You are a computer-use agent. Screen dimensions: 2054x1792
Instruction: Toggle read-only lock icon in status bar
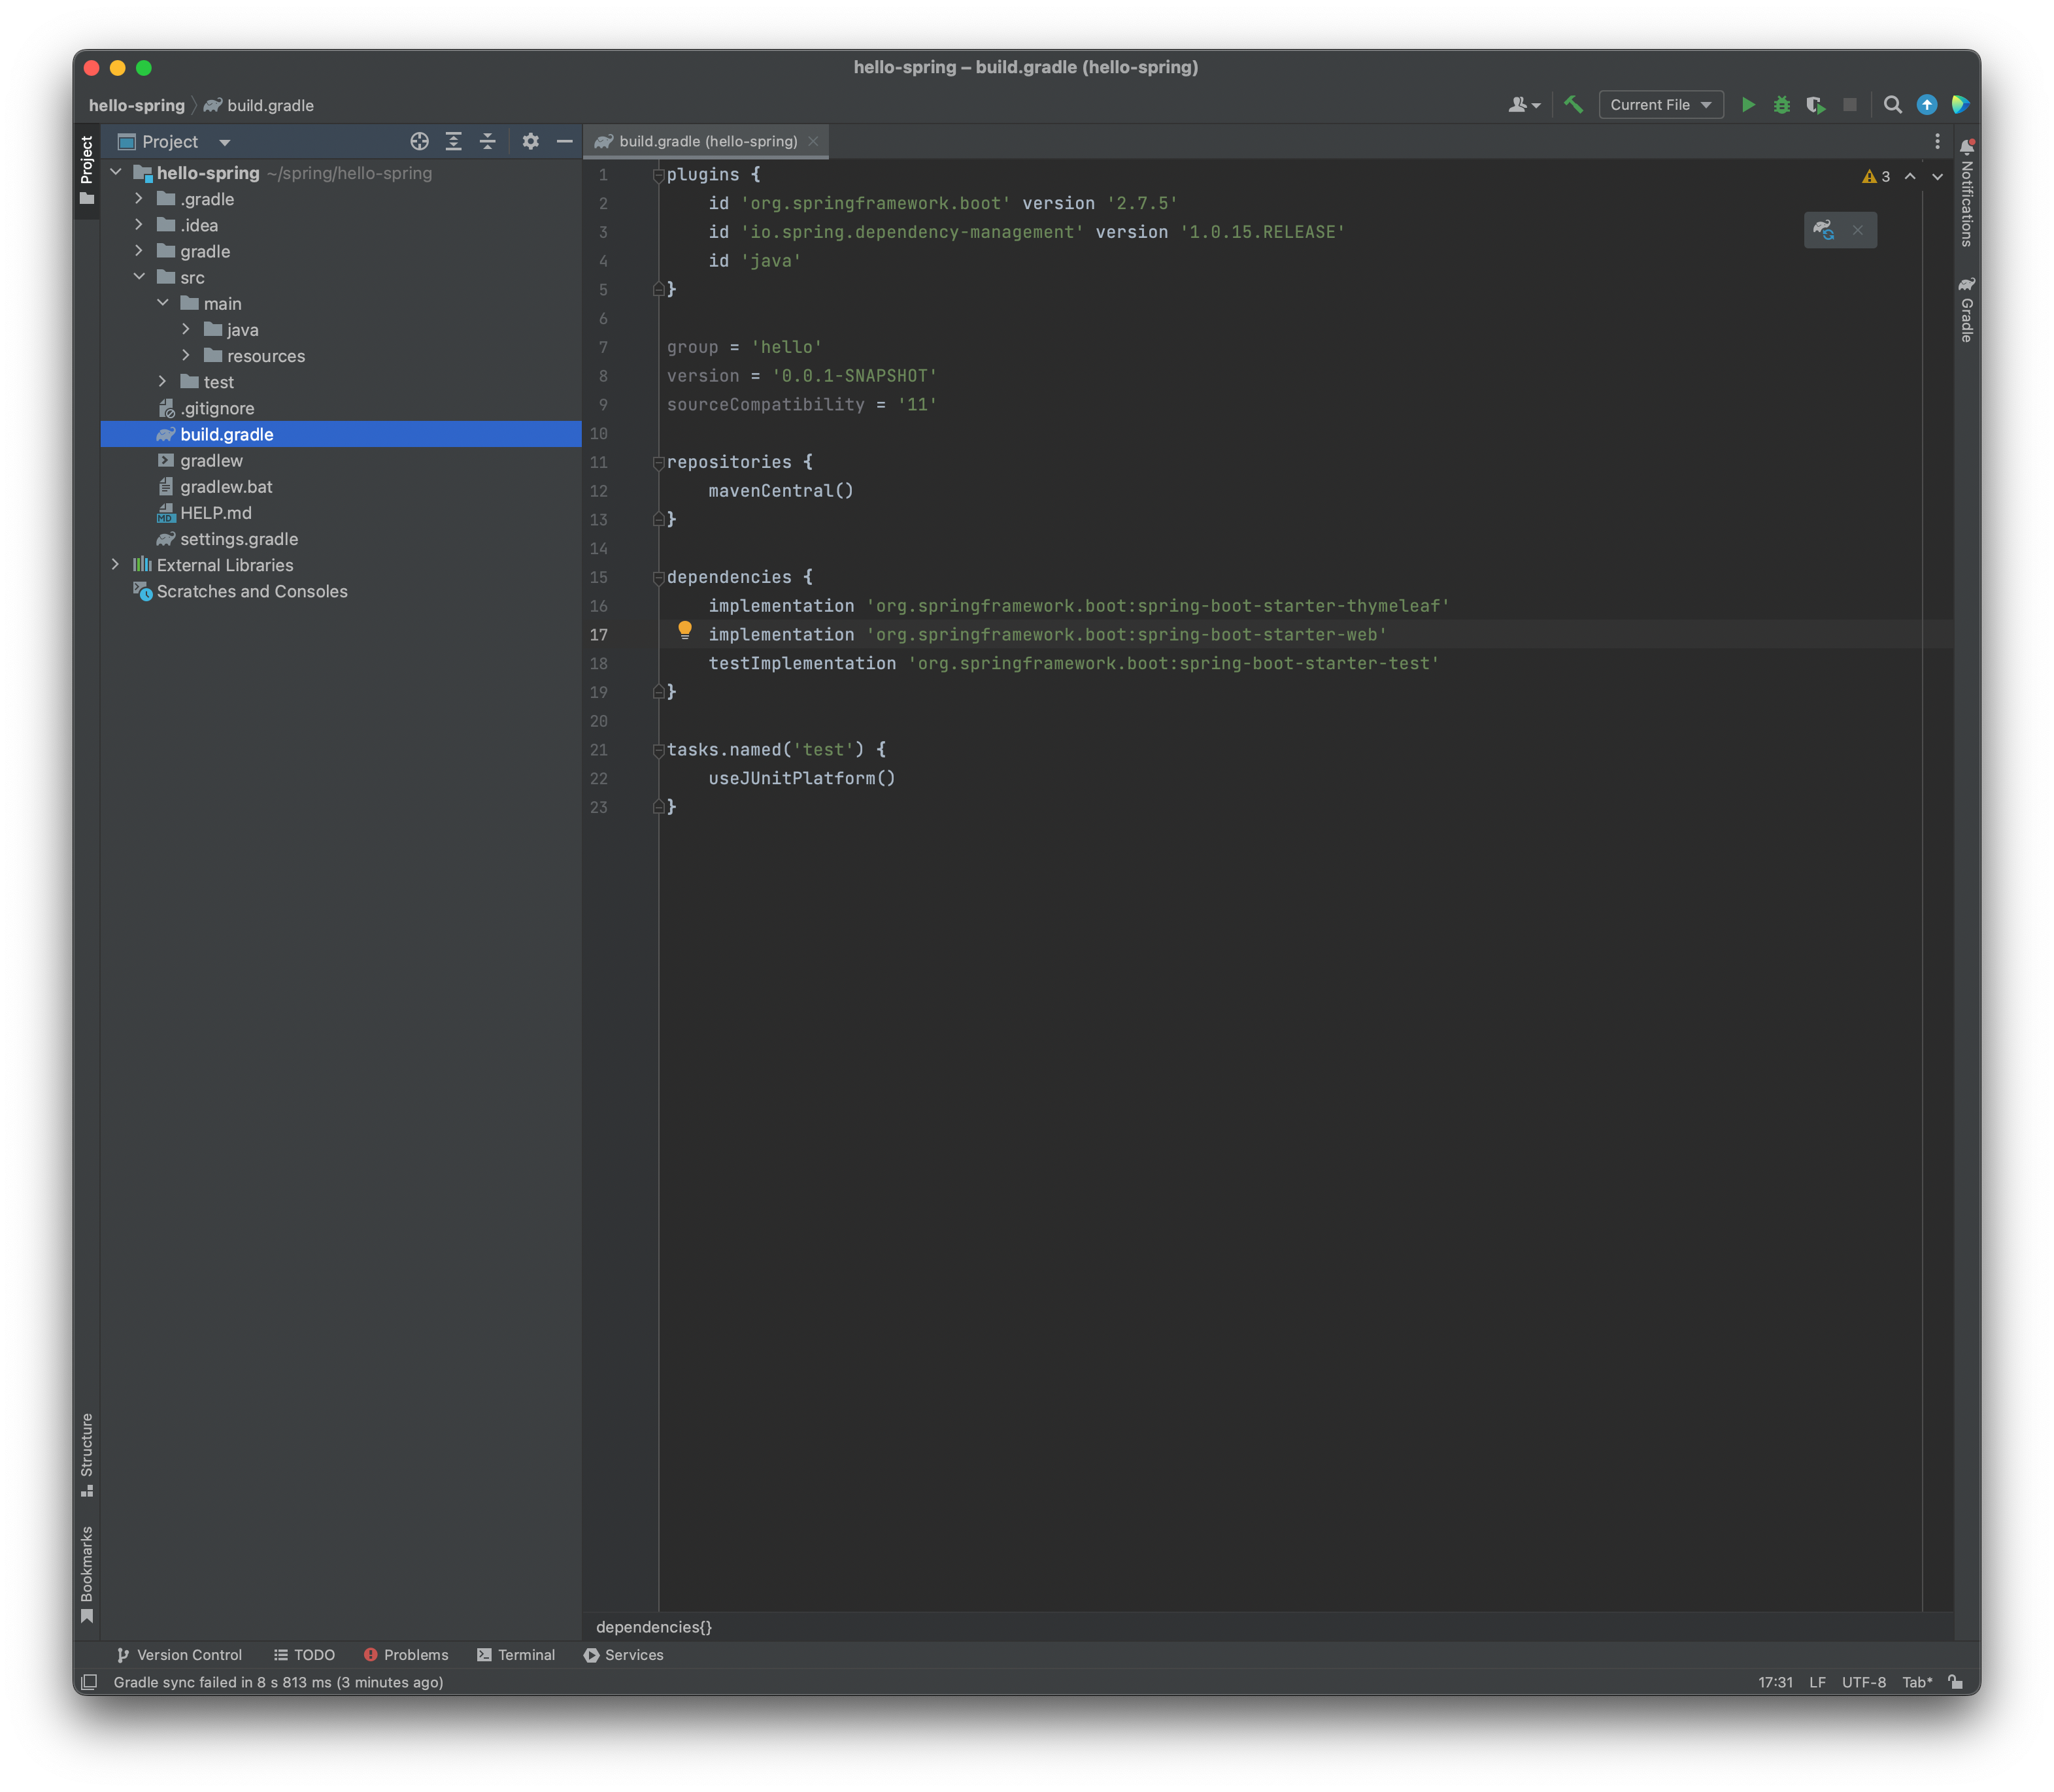(1955, 1682)
